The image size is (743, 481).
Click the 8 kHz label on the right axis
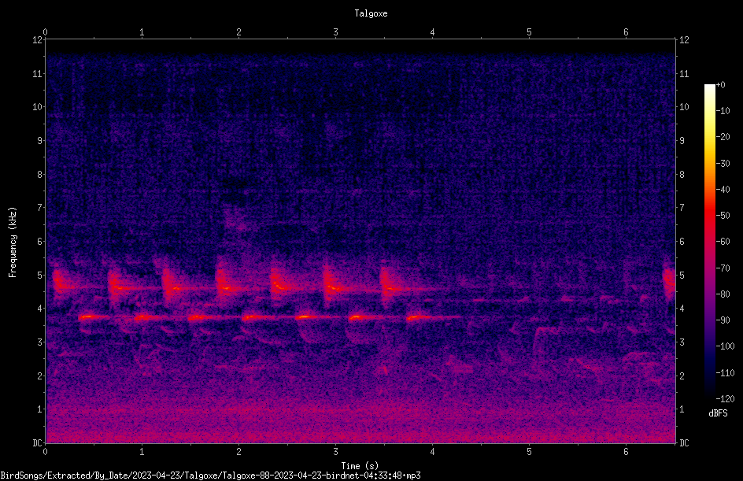682,174
